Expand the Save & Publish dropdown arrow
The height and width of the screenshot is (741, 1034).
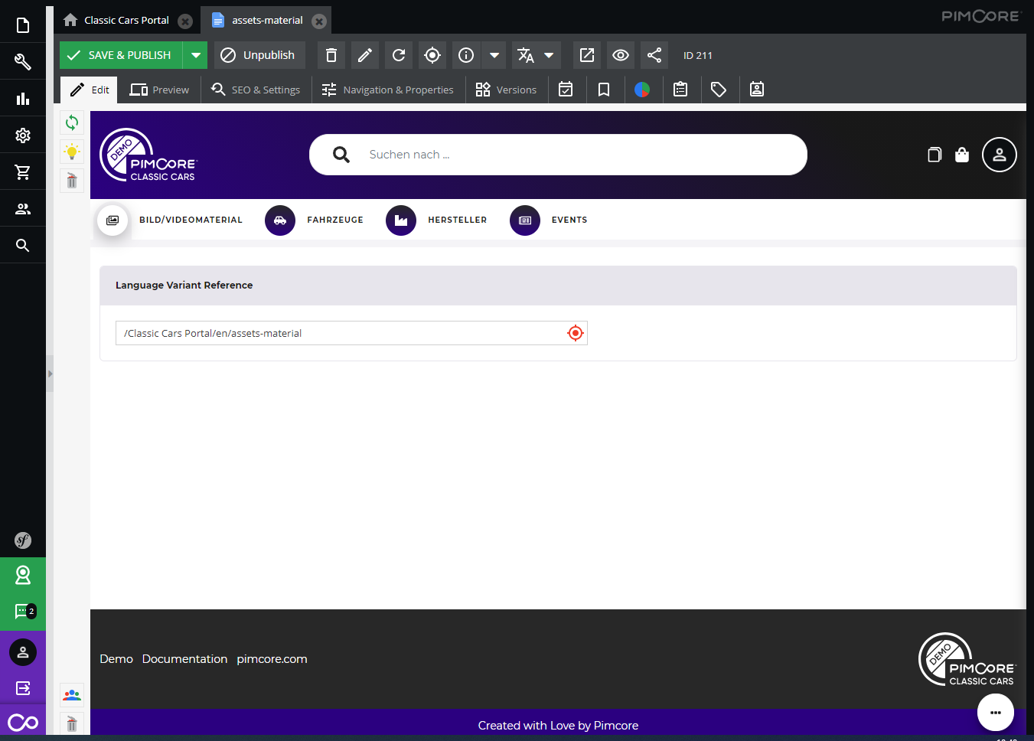click(x=195, y=55)
